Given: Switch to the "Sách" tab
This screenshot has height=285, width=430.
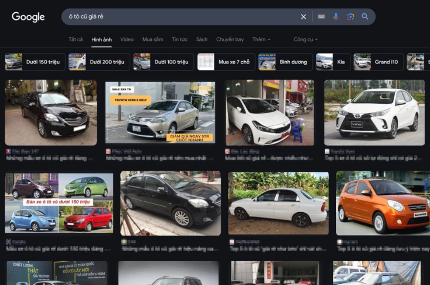Looking at the screenshot, I should click(202, 39).
